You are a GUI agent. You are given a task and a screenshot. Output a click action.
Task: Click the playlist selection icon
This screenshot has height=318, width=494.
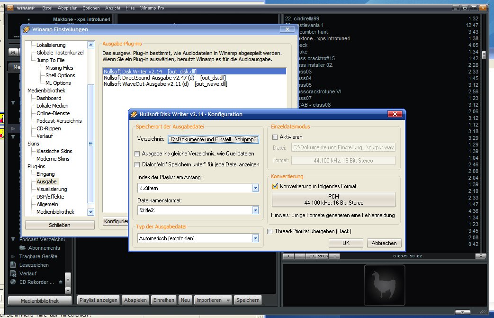point(311,256)
